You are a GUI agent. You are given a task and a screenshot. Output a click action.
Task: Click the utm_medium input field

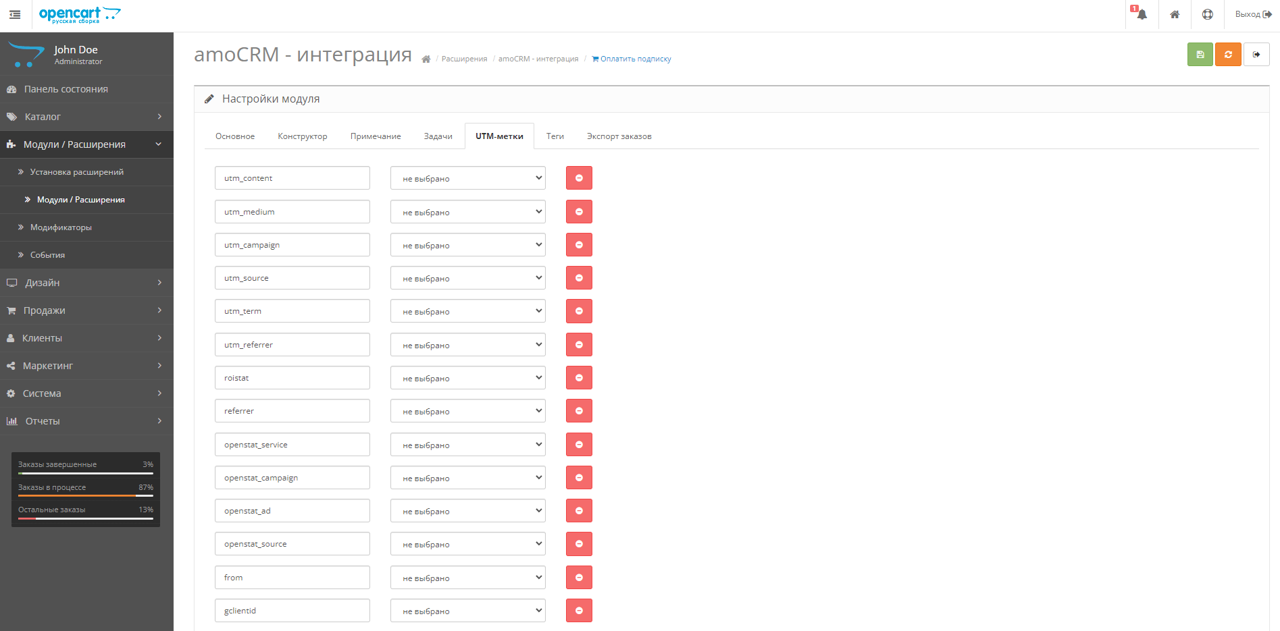pyautogui.click(x=292, y=211)
